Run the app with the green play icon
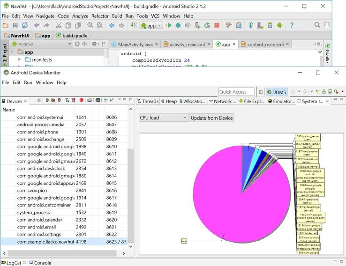Viewport: 346px width, 266px height. click(x=169, y=25)
